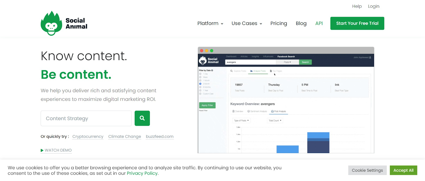The image size is (425, 181).
Task: Click the play triangle next to WATCH DEMO
Action: tap(42, 150)
